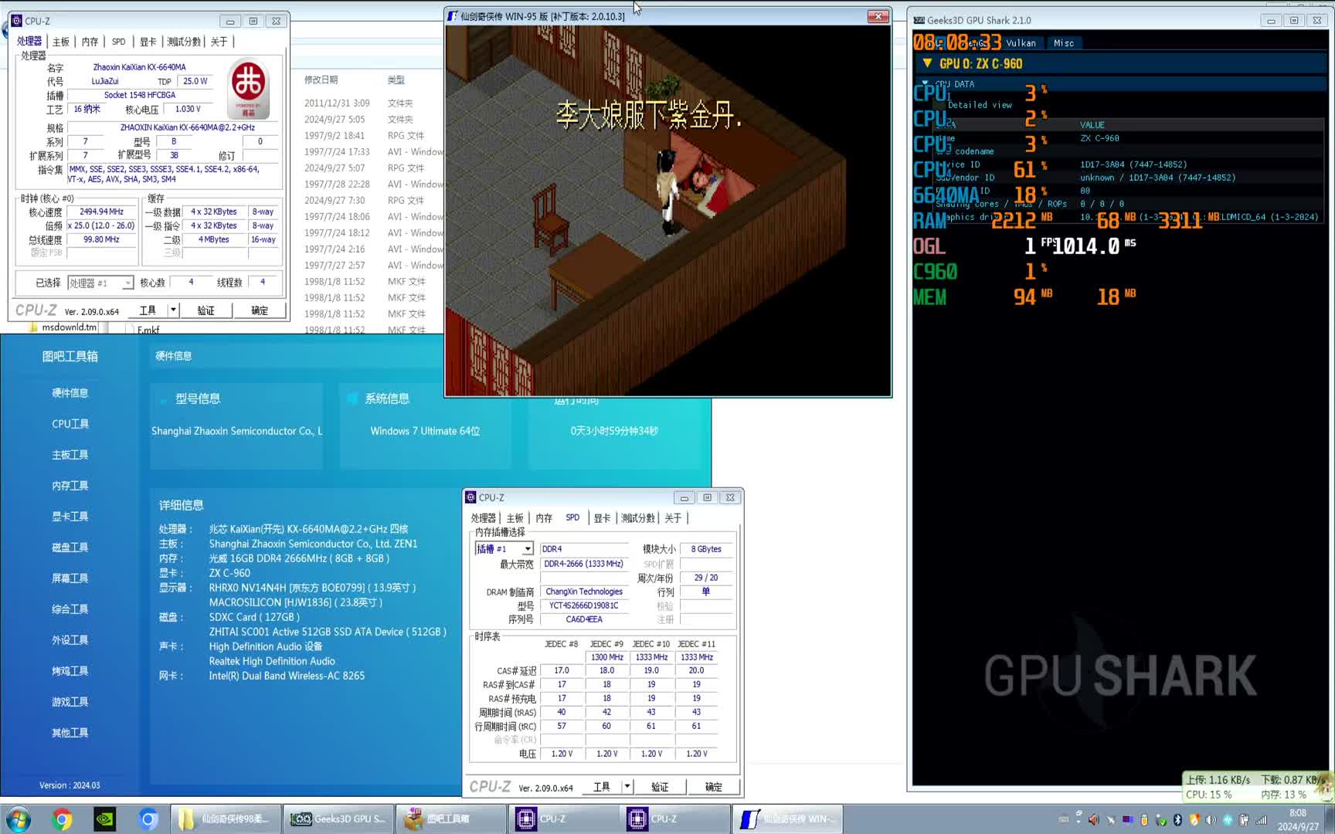
Task: Open the Misc tab in GPU Shark
Action: point(1063,43)
